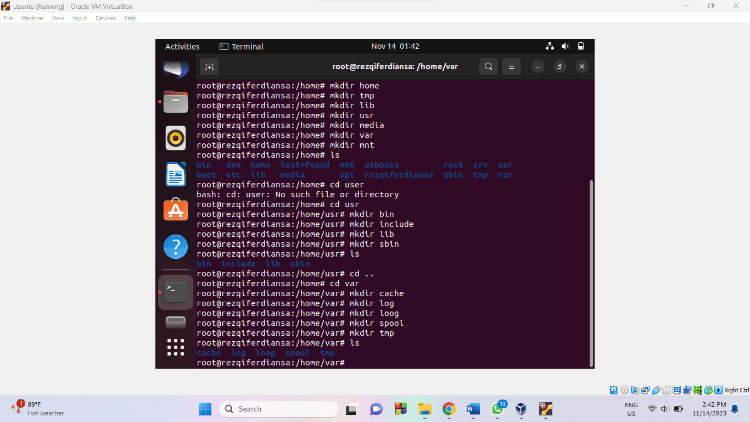Open VirtualBox Help menu
The height and width of the screenshot is (422, 750).
(x=130, y=18)
